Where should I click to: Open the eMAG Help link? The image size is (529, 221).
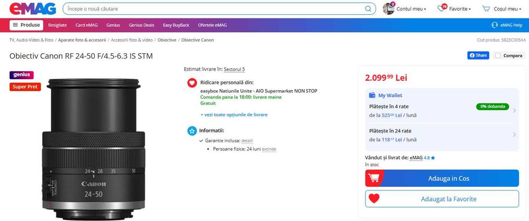[x=507, y=25]
